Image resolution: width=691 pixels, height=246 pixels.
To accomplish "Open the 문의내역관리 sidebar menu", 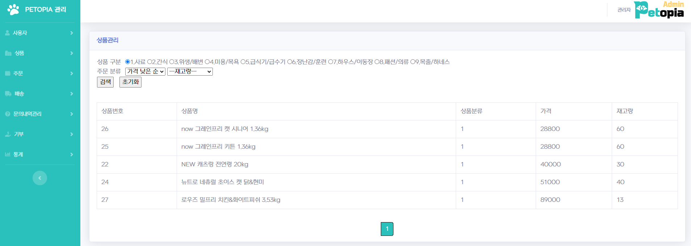I will click(40, 114).
